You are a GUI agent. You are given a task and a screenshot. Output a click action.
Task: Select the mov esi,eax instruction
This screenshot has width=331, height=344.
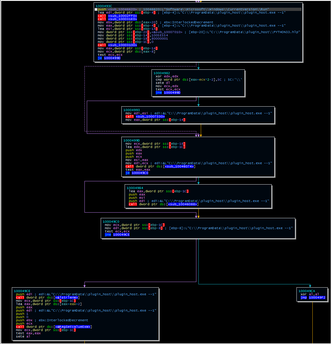coord(137,160)
